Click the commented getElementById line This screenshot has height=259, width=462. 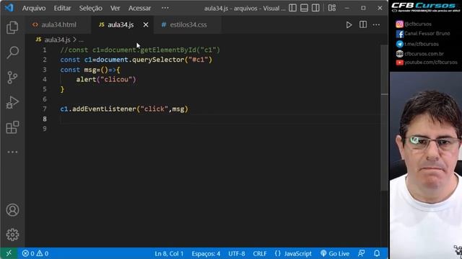[140, 50]
